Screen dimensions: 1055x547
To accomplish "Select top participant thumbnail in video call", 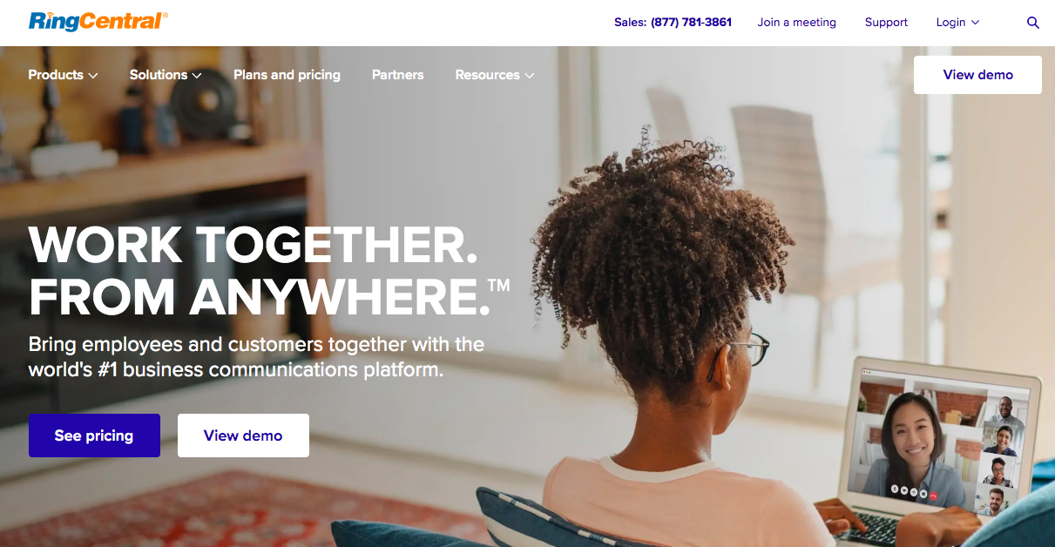I will click(x=1005, y=409).
